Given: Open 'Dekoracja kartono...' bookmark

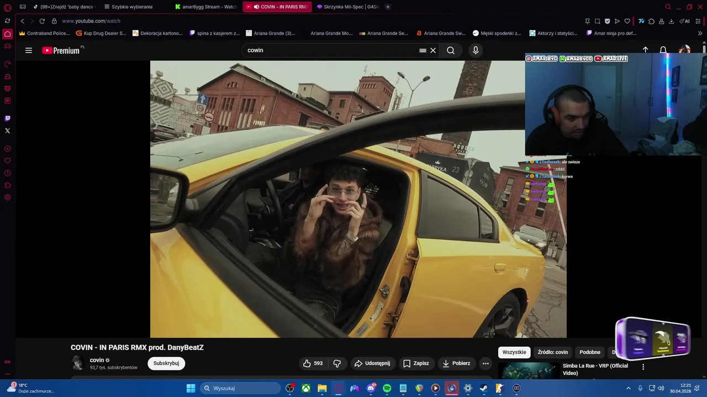Looking at the screenshot, I should click(157, 33).
